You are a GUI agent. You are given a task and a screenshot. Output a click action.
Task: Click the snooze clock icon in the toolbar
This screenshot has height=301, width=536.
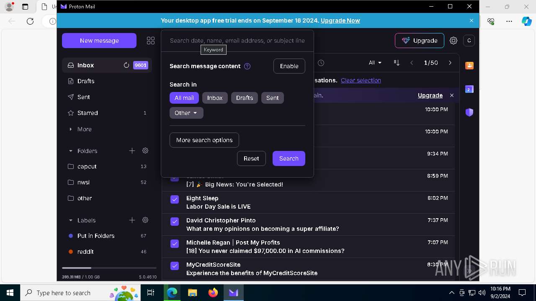pos(321,63)
